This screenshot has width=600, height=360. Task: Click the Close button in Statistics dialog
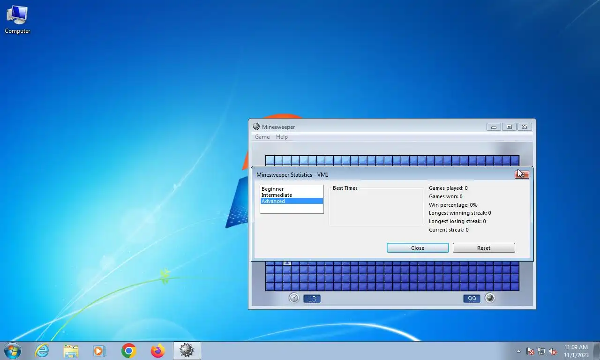[x=418, y=248]
